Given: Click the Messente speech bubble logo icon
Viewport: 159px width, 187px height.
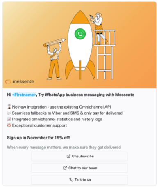Looking at the screenshot, I should (x=8, y=82).
